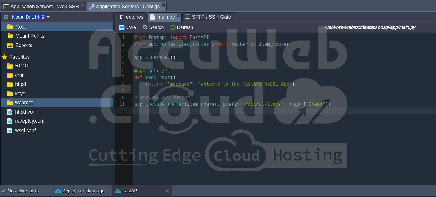This screenshot has width=436, height=197.
Task: Click the Save disk icon
Action: 122,27
